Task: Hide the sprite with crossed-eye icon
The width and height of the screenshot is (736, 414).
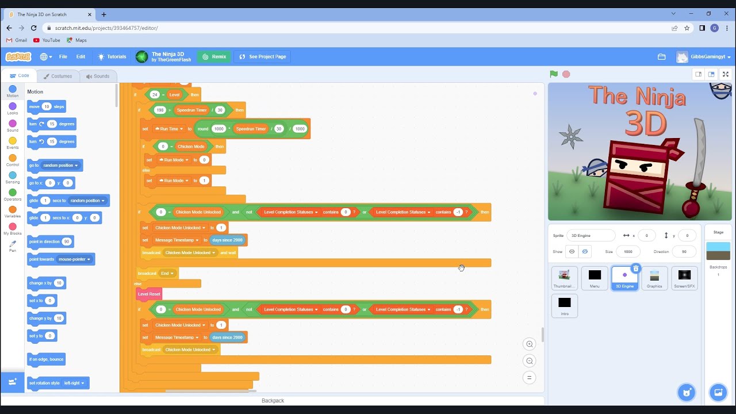Action: (x=585, y=251)
